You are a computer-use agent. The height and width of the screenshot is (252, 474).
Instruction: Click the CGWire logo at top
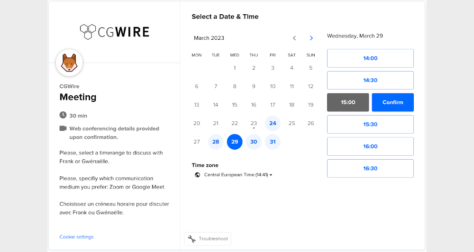pos(114,32)
